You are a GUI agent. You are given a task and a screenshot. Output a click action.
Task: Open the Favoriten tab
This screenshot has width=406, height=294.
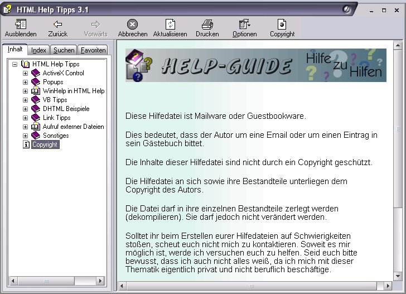click(x=93, y=50)
